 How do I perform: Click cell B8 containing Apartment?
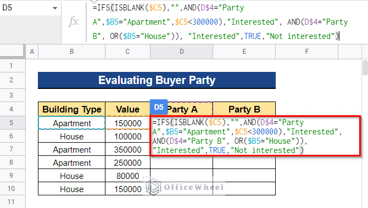[72, 162]
